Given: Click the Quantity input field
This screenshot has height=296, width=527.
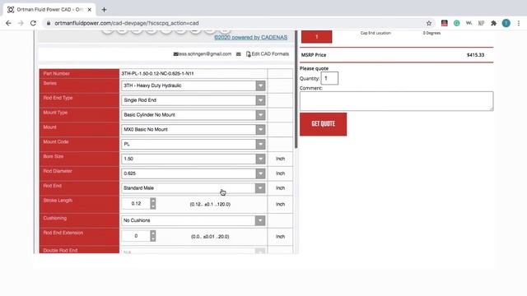Looking at the screenshot, I should point(329,78).
